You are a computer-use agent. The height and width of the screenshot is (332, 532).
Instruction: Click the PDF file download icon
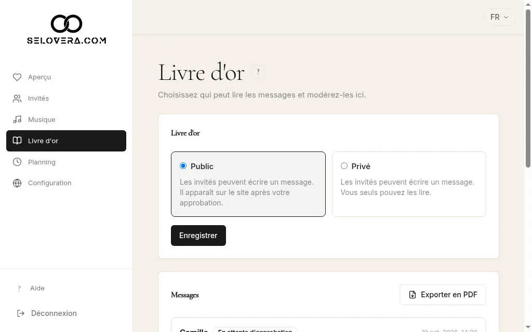(x=412, y=295)
